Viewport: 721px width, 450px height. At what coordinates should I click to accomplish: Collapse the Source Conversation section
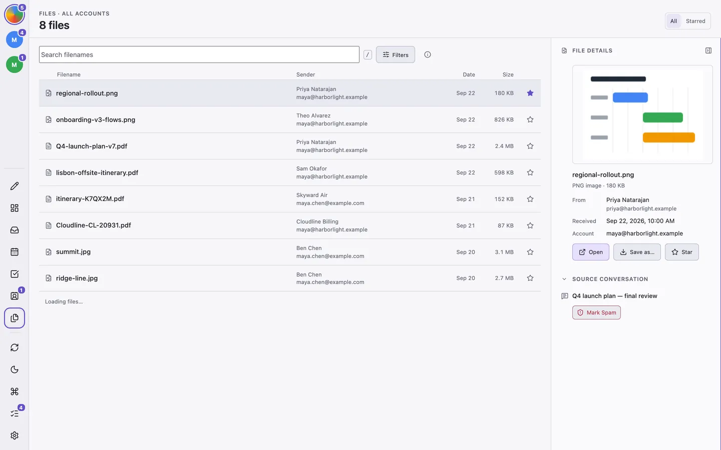pos(564,279)
